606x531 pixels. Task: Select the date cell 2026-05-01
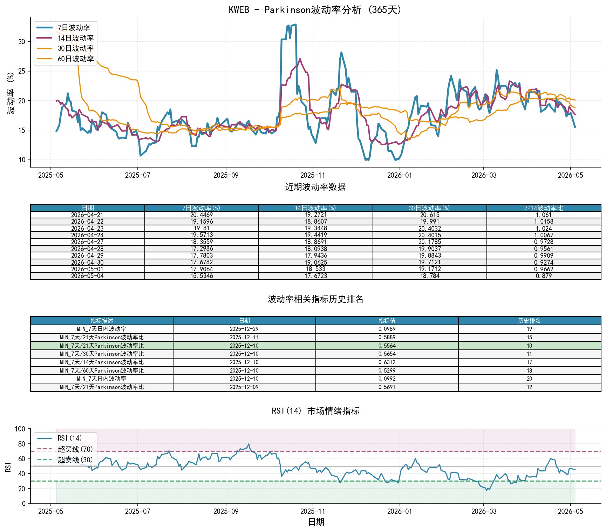coord(87,269)
